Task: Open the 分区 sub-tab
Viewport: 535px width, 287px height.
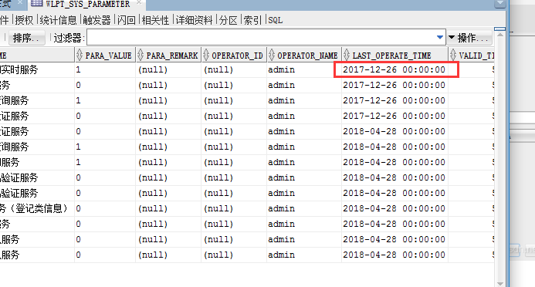Action: (228, 21)
